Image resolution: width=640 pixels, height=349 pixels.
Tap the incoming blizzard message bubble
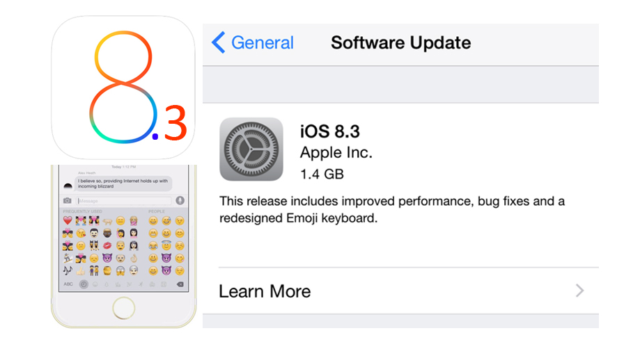[x=123, y=184]
